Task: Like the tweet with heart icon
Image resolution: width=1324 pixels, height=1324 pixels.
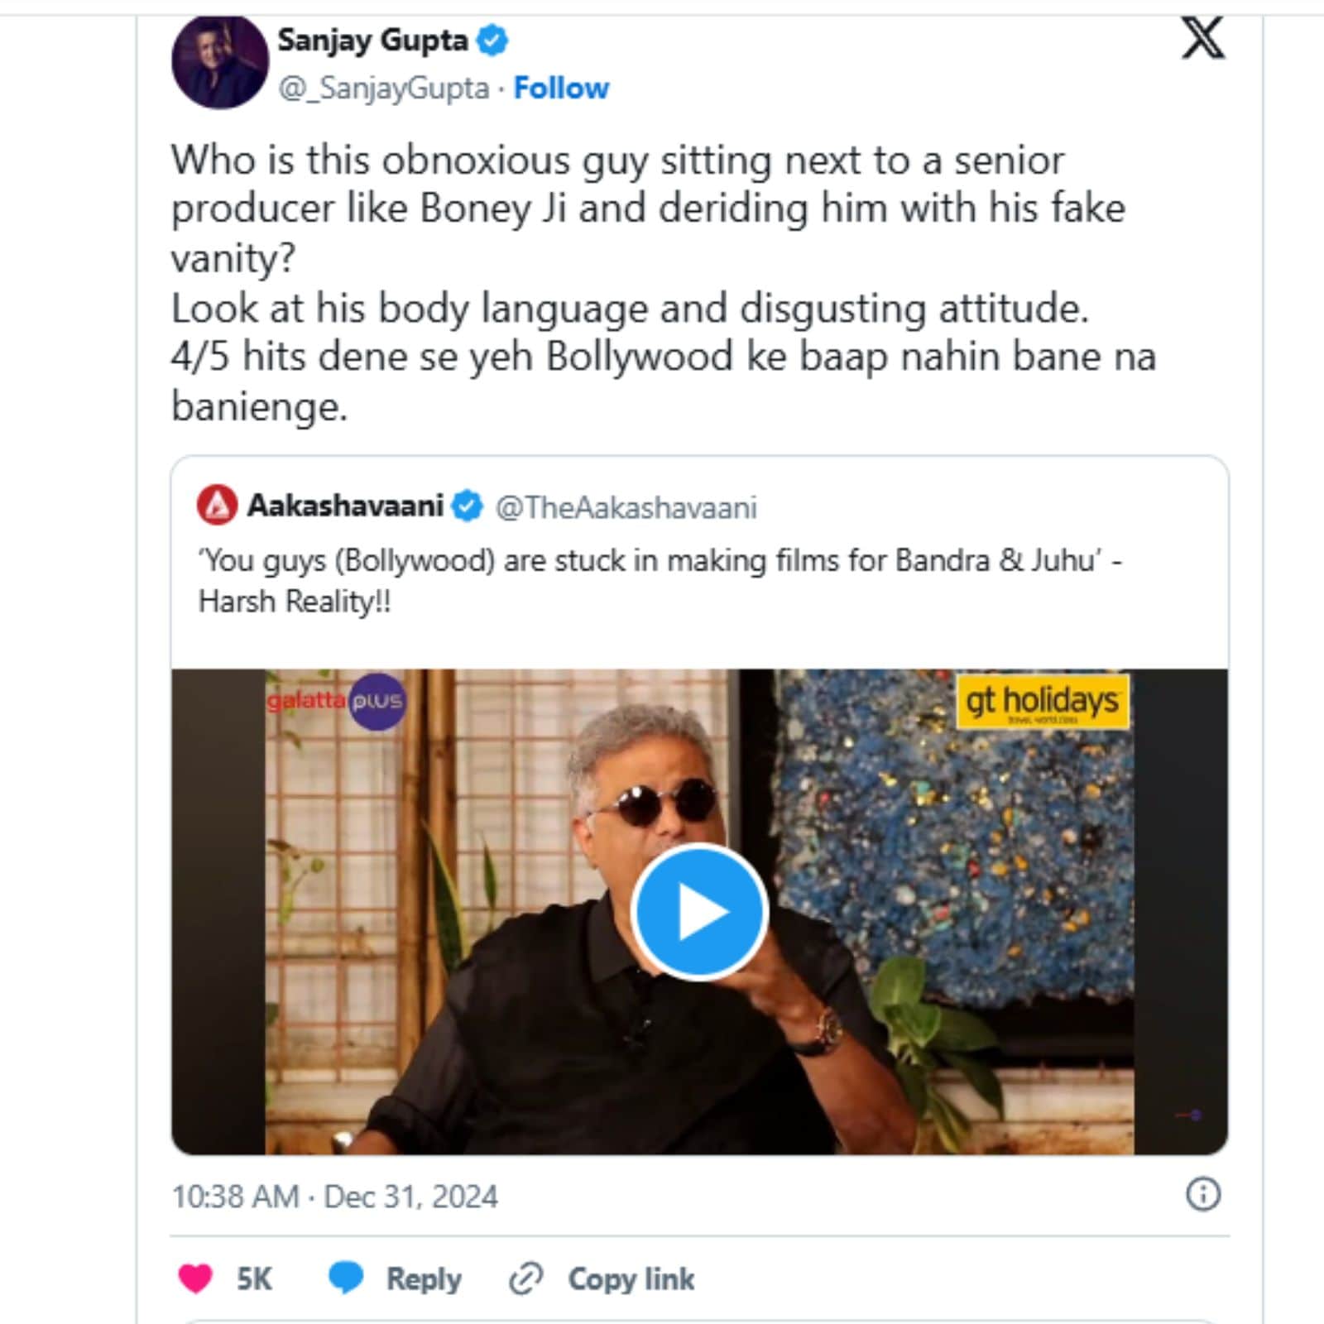Action: point(196,1278)
